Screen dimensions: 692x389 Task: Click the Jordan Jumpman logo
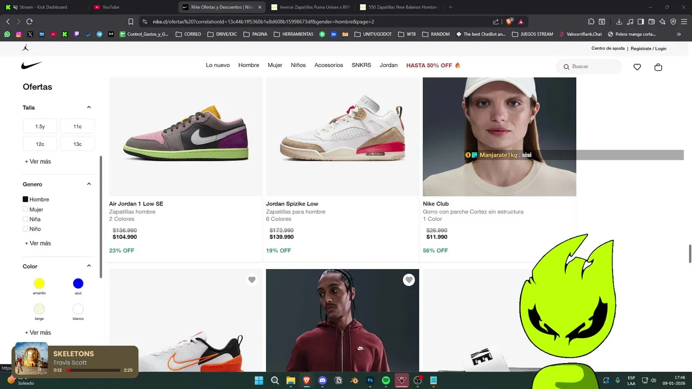point(25,48)
